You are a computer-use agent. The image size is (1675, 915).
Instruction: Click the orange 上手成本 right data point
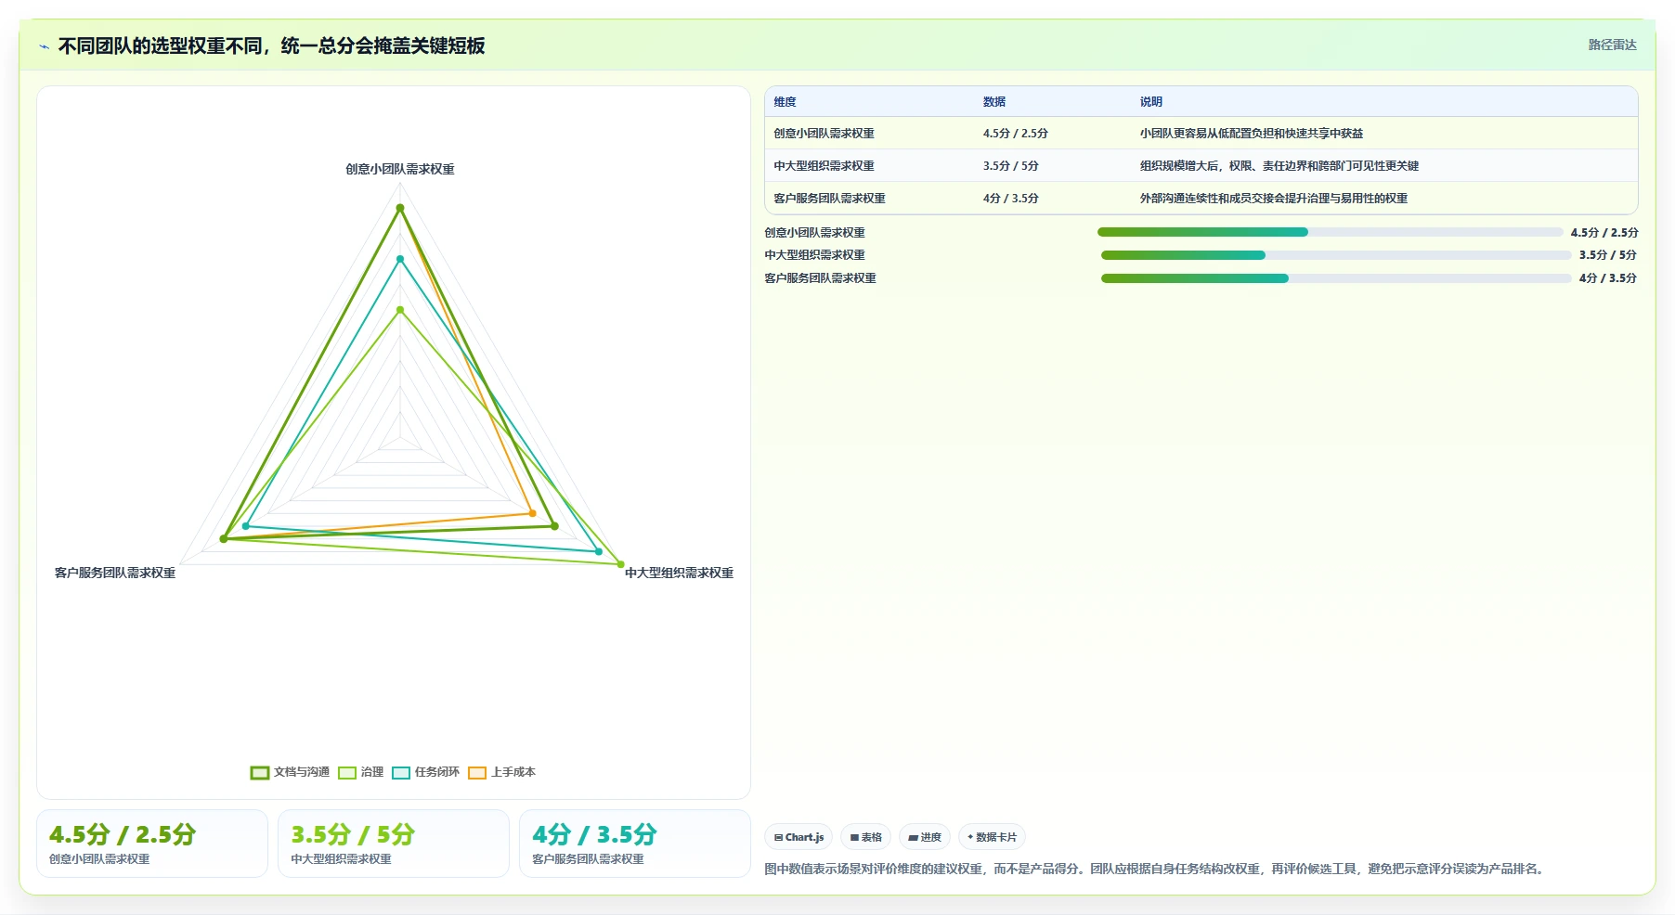click(532, 513)
